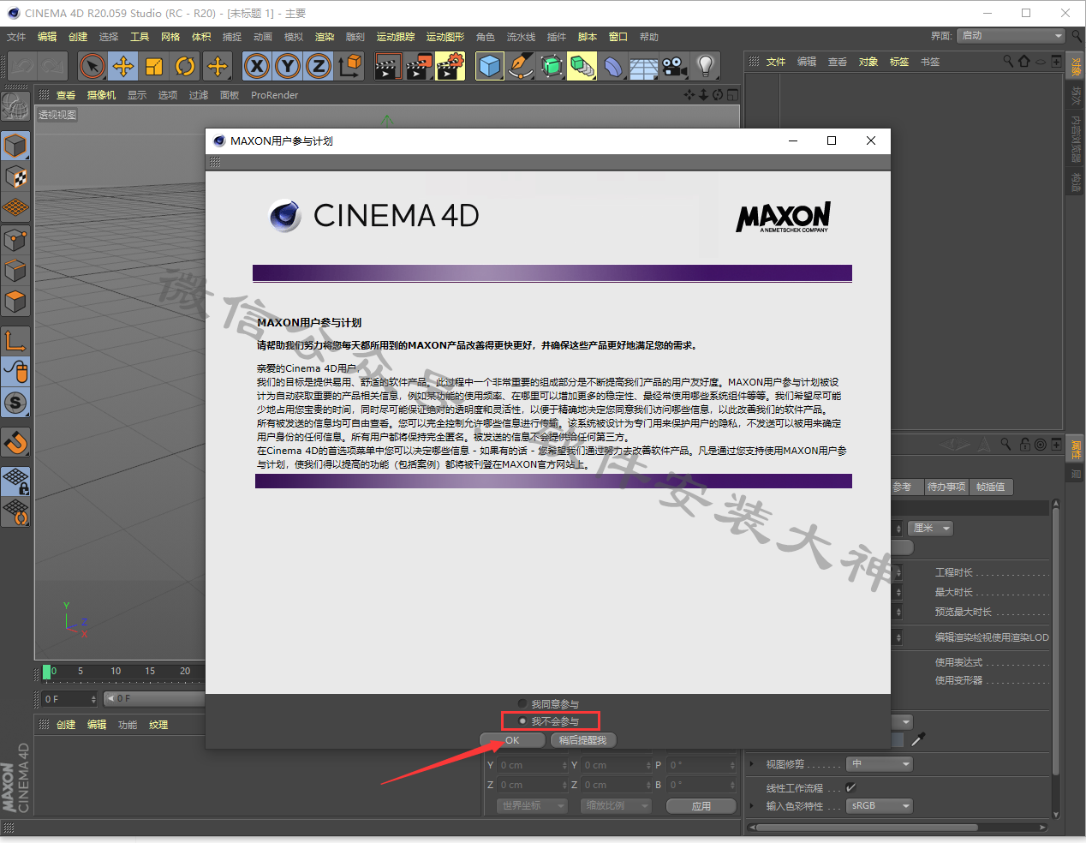Switch the coordinate system cube icon
1086x843 pixels.
click(x=349, y=66)
